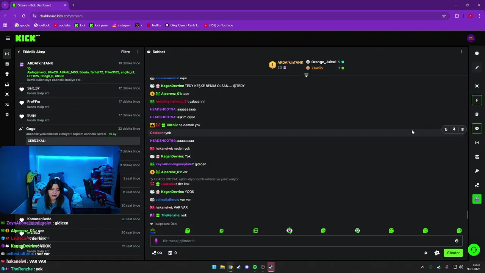
Task: Click the Spotify icon in Windows taskbar
Action: [255, 267]
